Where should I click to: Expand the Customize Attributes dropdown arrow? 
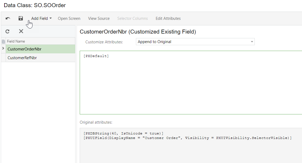coord(252,42)
